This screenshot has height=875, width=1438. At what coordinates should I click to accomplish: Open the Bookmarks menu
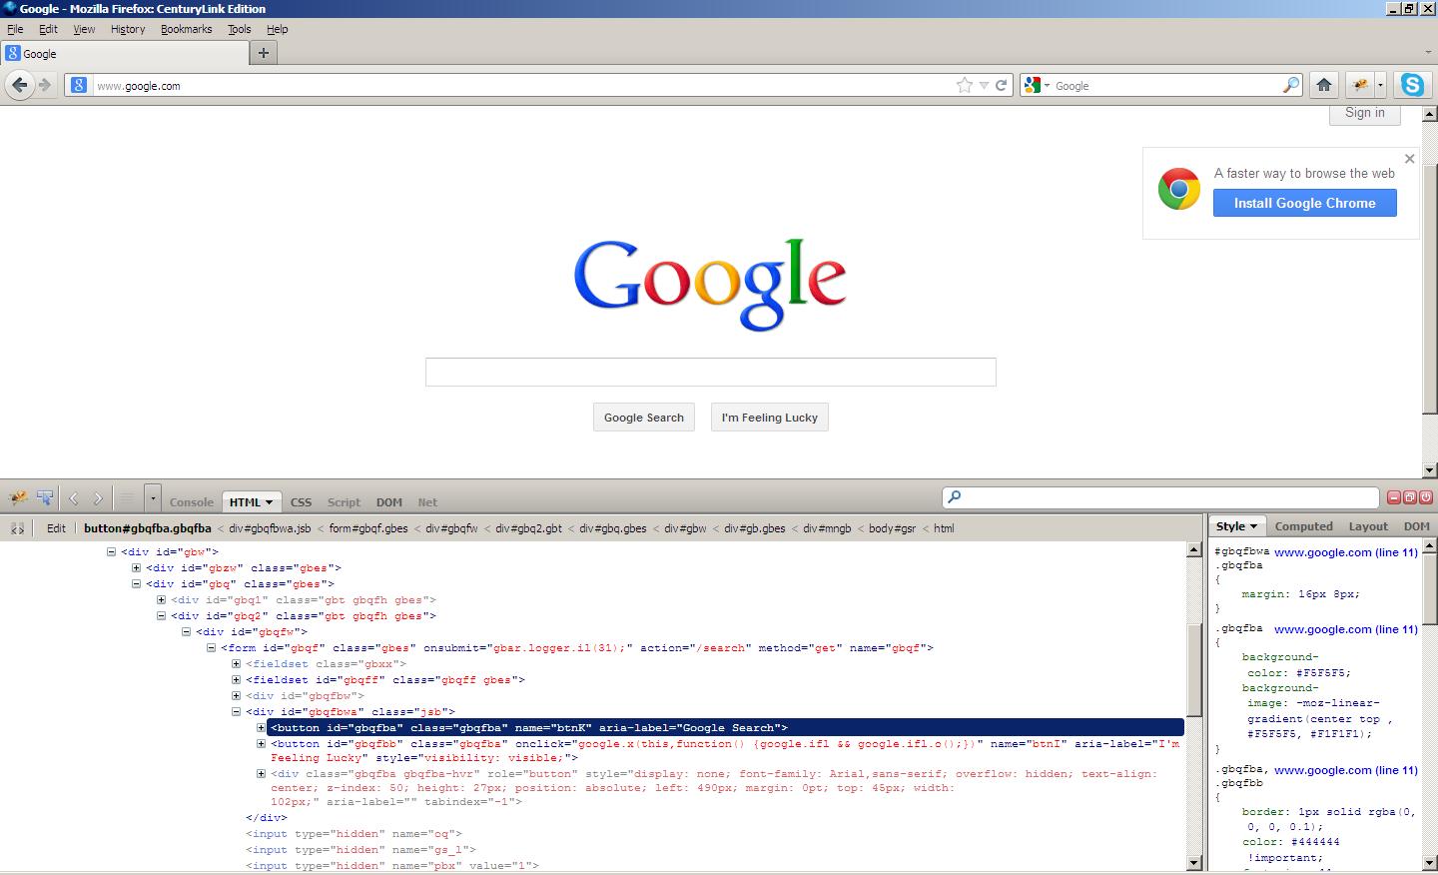(x=186, y=29)
